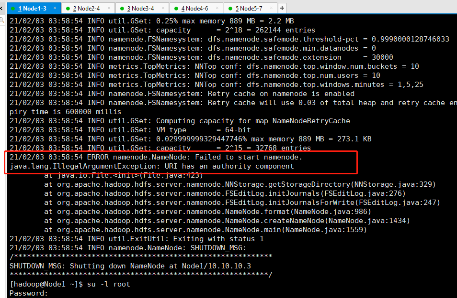Viewport: 457px width, 298px height.
Task: Click the 'top.windows.minutes = 1,5,25' log line
Action: pos(217,85)
